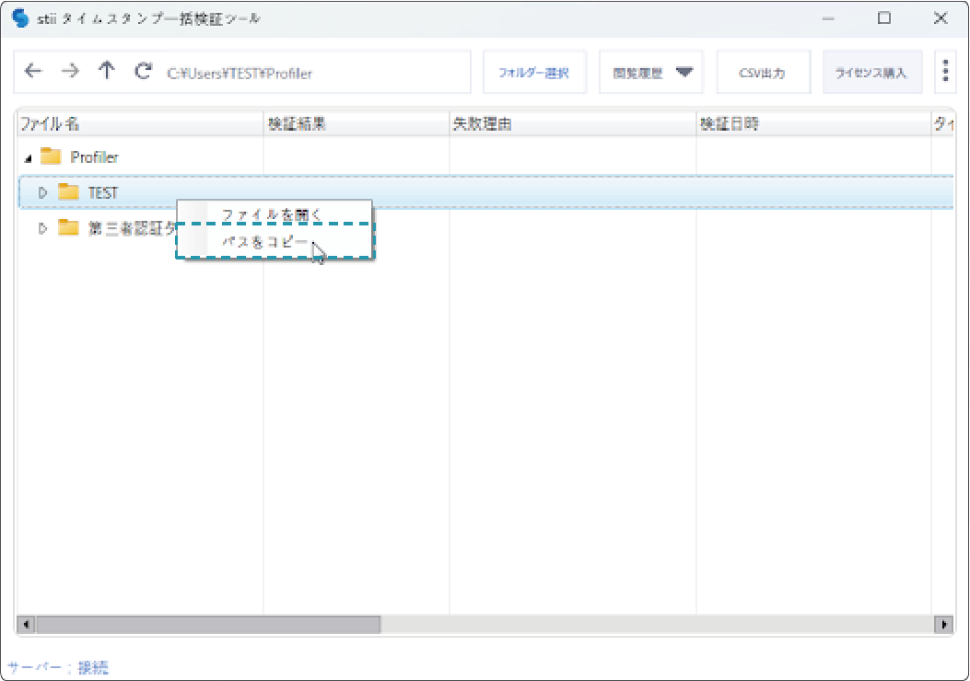Refresh the current folder listing
This screenshot has width=970, height=681.
(x=143, y=72)
